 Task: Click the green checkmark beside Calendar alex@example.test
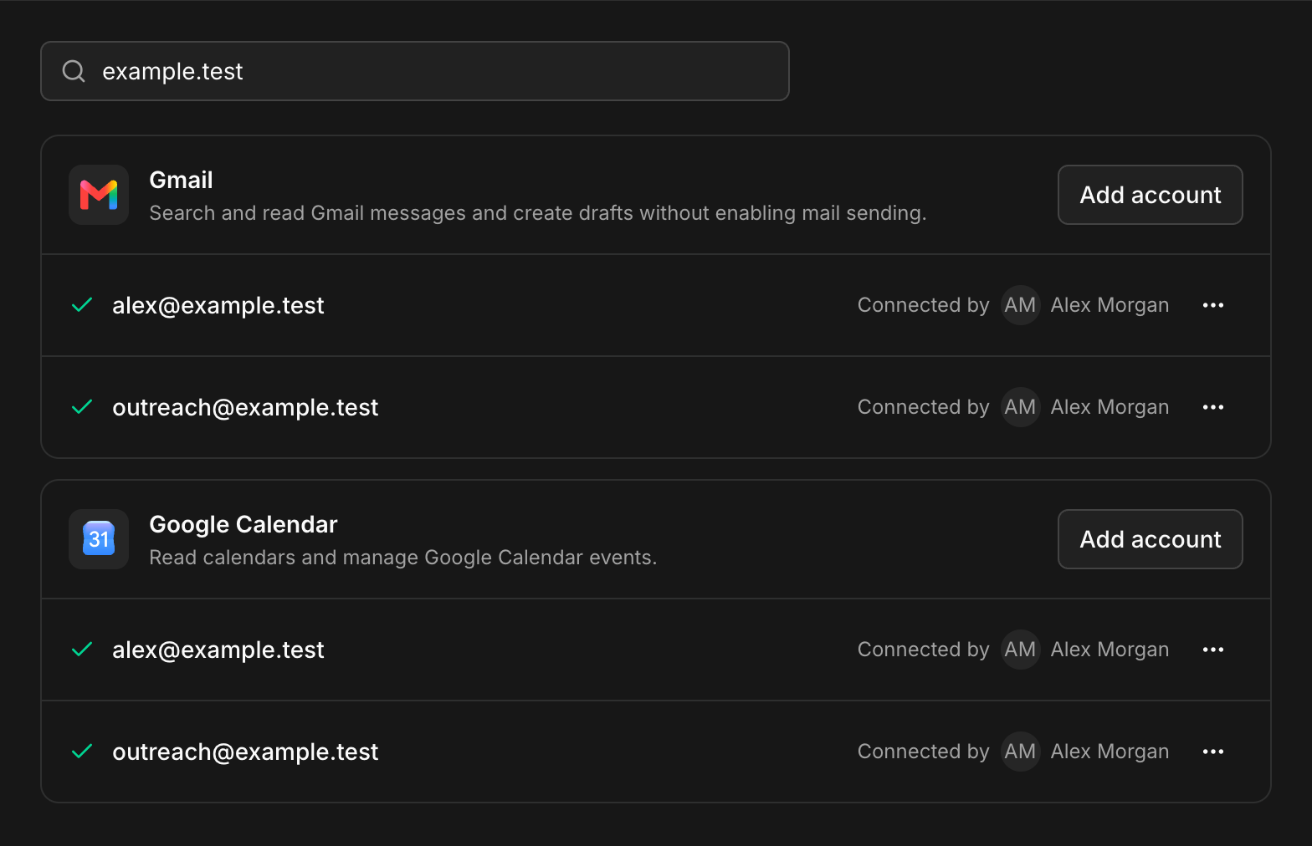[x=82, y=650]
